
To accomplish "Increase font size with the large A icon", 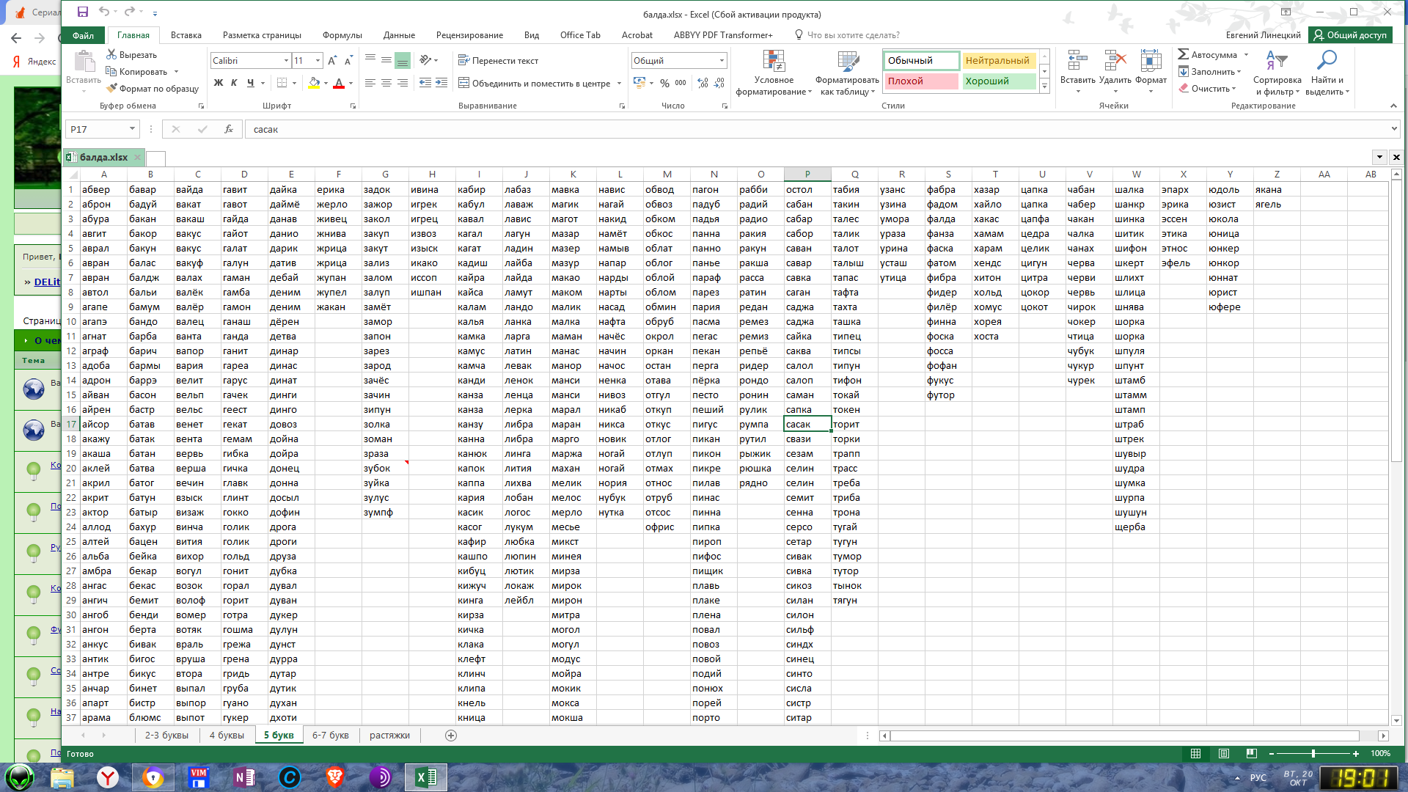I will [332, 61].
